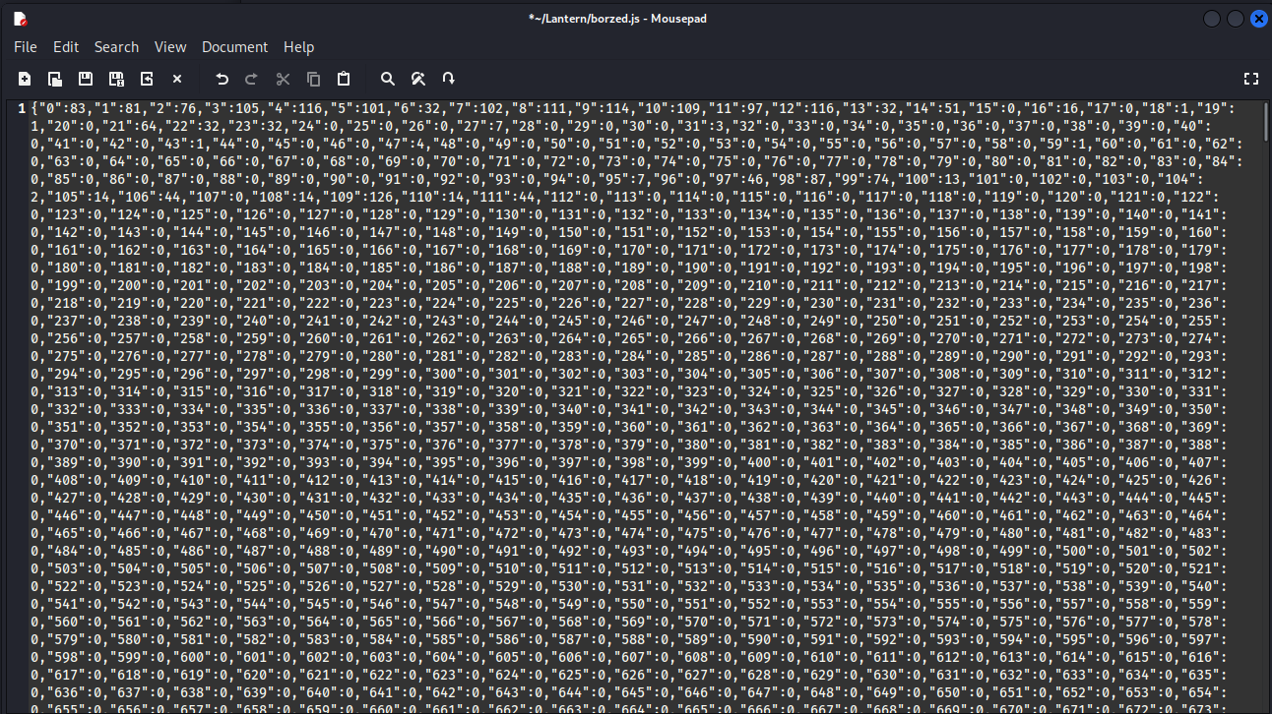1272x714 pixels.
Task: Click the Go To line toolbar icon
Action: coord(449,79)
